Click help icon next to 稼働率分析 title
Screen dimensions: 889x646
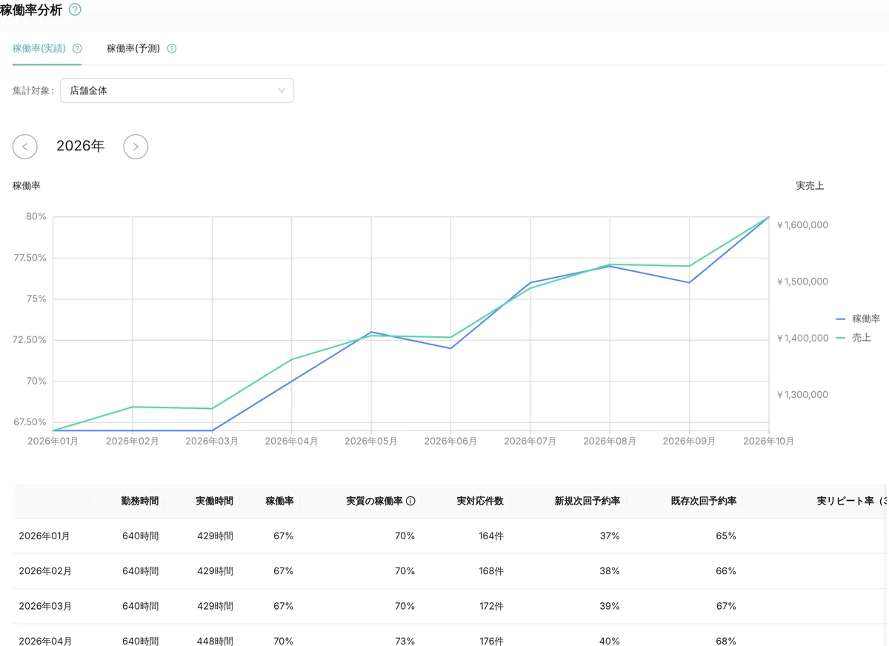point(75,10)
